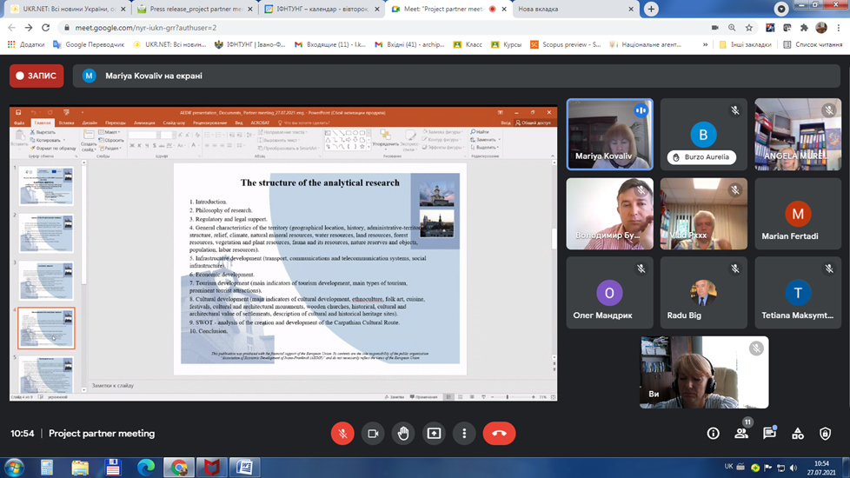The height and width of the screenshot is (478, 850).
Task: Toggle the raise hand button
Action: pos(403,434)
